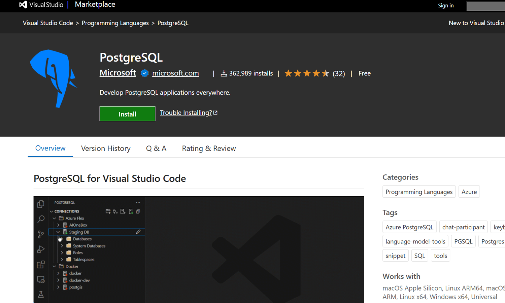Viewport: 505px width, 303px height.
Task: Click the Visual Studio logo icon
Action: 23,5
